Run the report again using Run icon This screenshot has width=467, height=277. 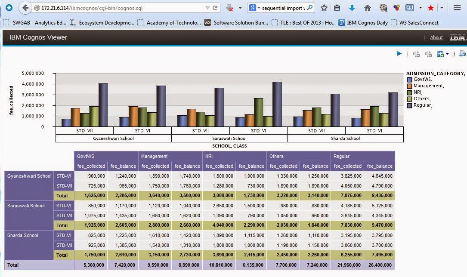coord(399,54)
